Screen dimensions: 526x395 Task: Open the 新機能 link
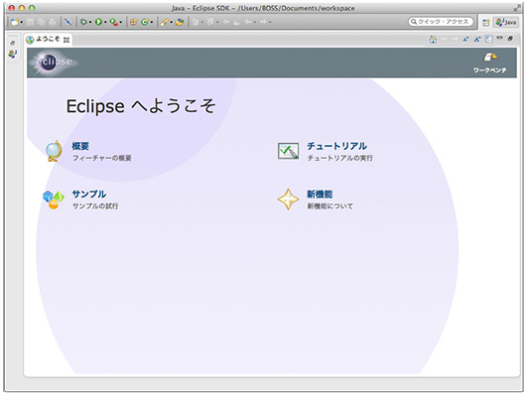(320, 195)
